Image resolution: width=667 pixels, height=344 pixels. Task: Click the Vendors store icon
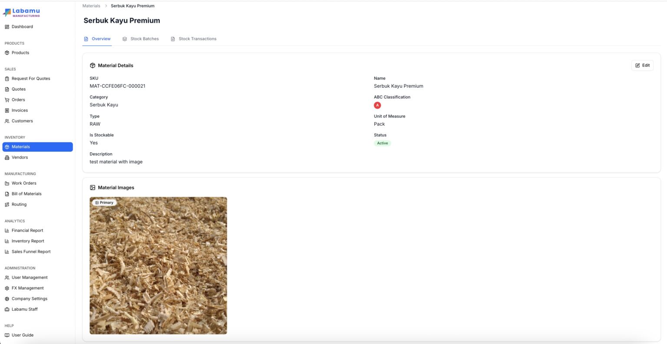click(7, 158)
